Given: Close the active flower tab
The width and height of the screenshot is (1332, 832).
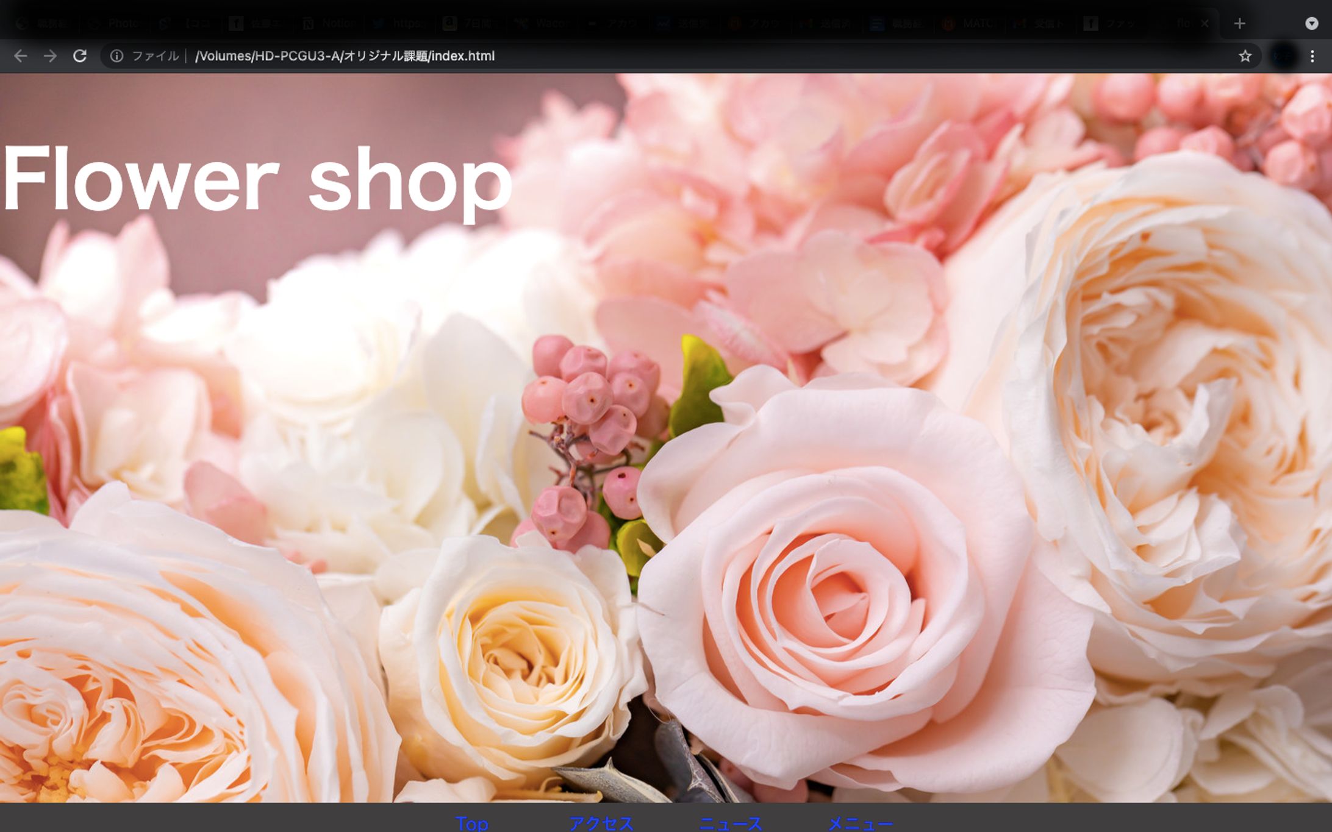Looking at the screenshot, I should (x=1205, y=24).
